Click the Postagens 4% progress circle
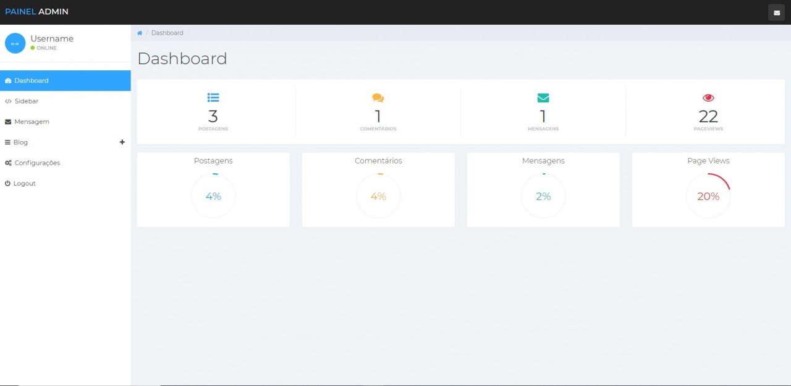 (213, 196)
